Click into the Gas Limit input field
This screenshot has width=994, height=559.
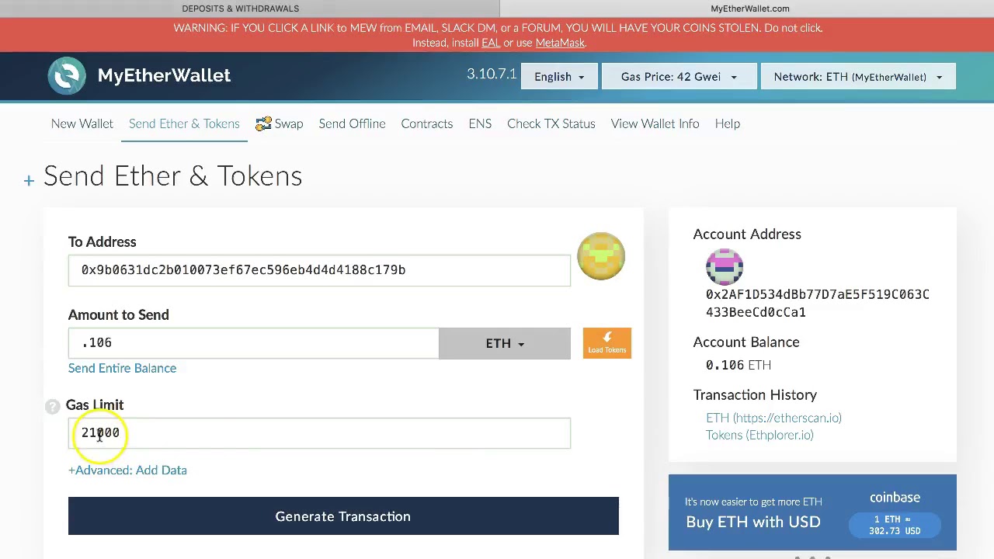coord(319,433)
